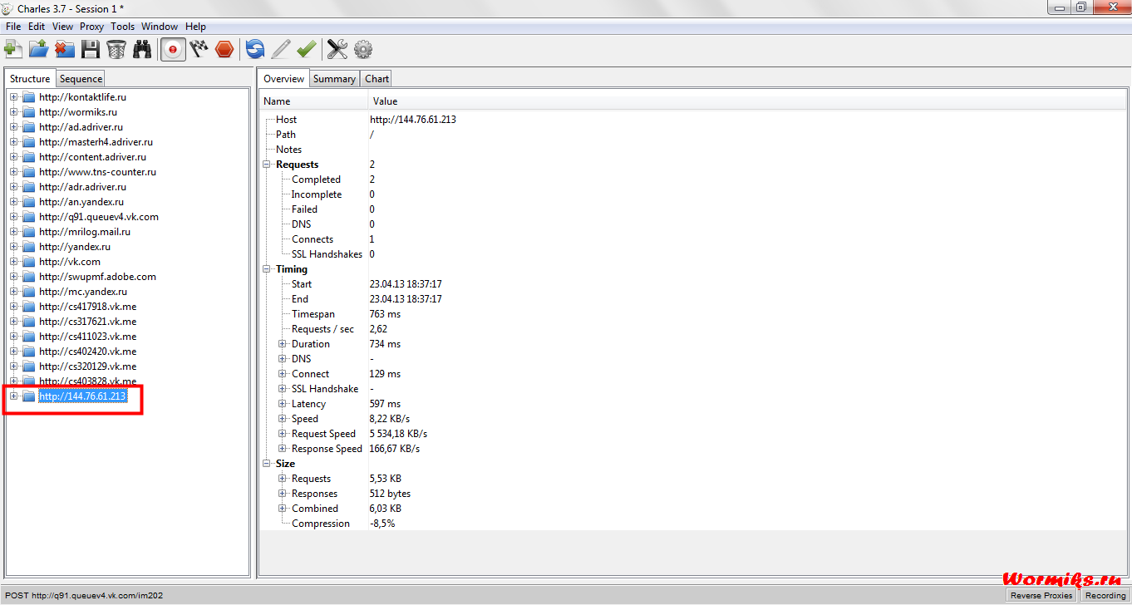Select the http://content.adriver.ru host
The image size is (1132, 605).
[92, 157]
